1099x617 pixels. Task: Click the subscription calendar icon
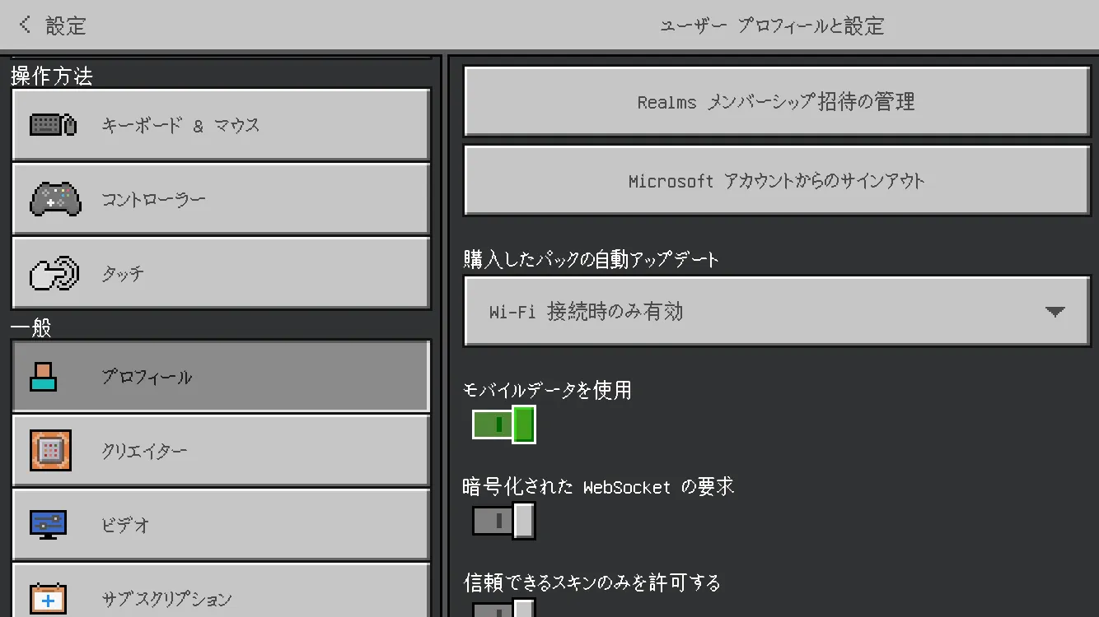tap(48, 598)
